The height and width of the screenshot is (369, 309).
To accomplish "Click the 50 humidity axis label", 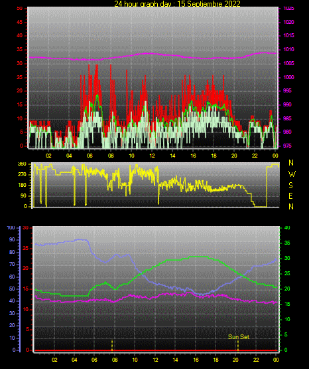I will coord(12,289).
